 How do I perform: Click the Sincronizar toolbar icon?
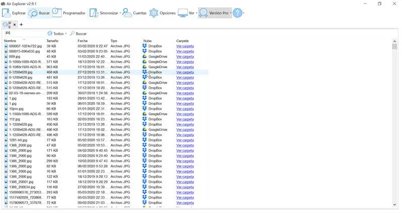(x=93, y=13)
